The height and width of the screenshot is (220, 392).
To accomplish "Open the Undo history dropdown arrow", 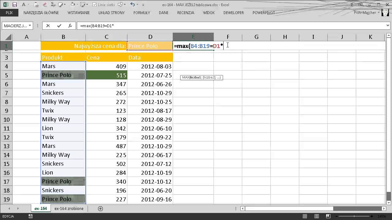I will 137,5.
